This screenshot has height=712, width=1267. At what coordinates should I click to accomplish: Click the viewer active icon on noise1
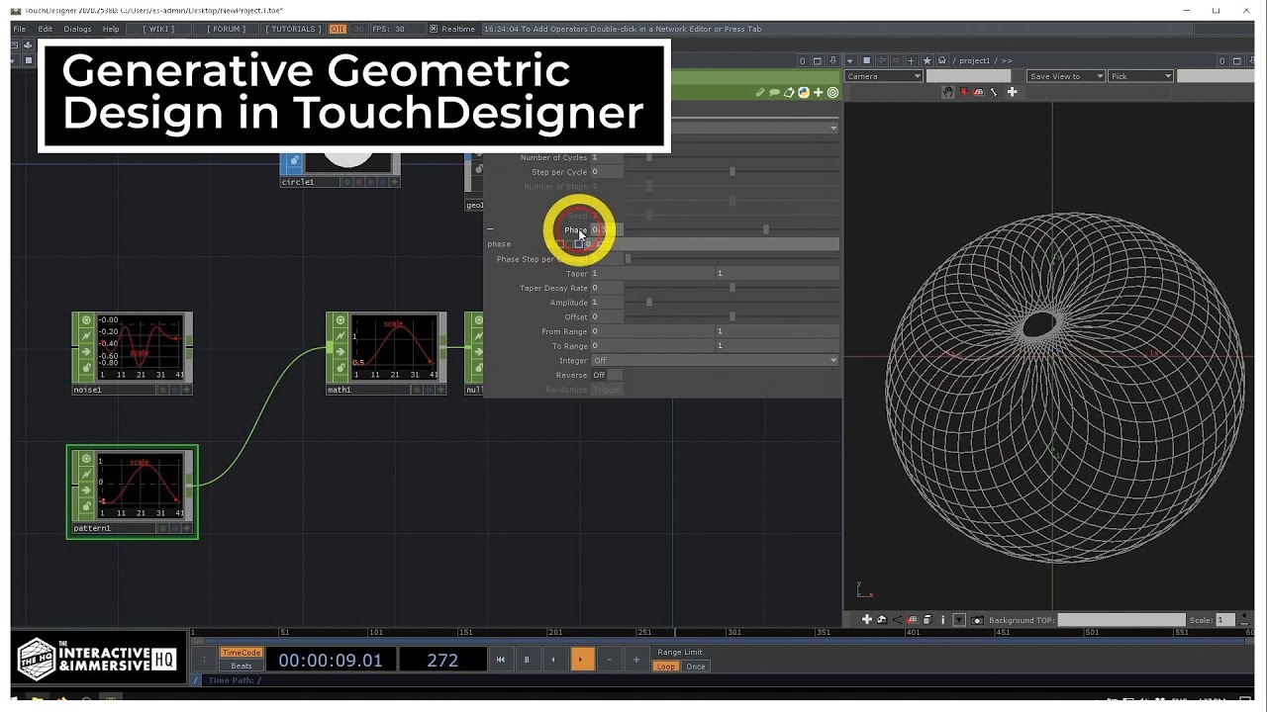coord(86,320)
